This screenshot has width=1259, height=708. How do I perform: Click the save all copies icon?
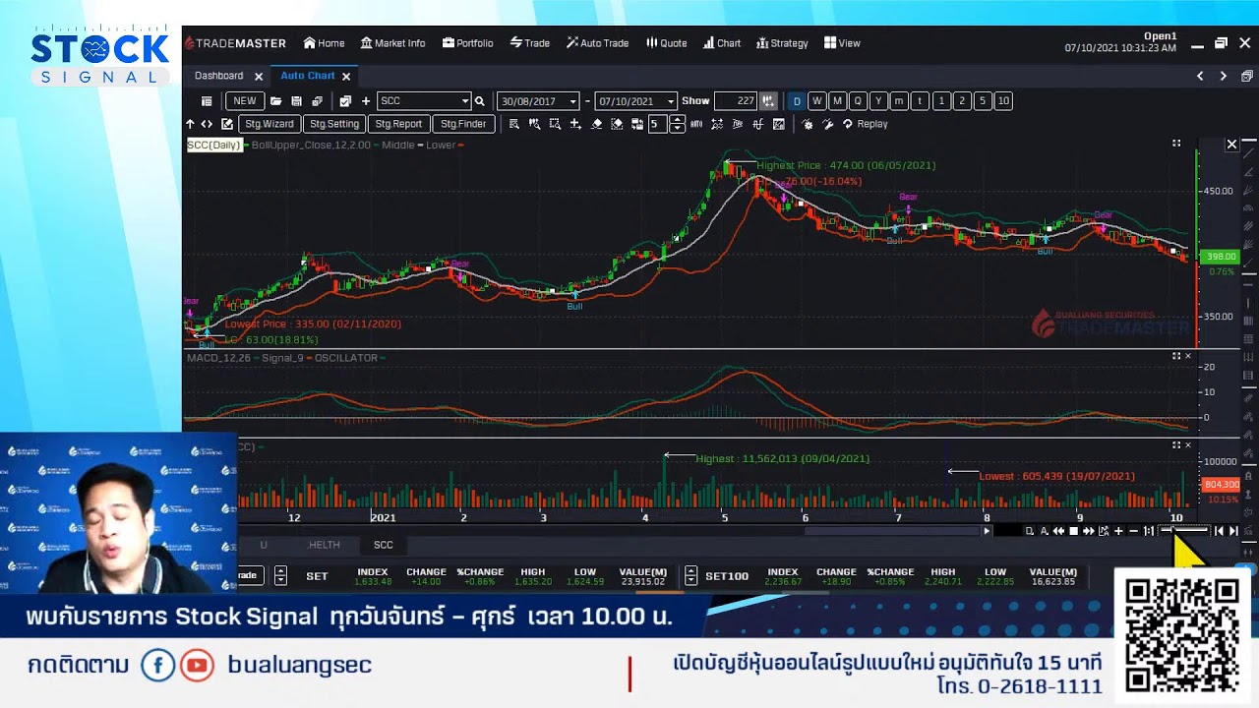pos(317,101)
